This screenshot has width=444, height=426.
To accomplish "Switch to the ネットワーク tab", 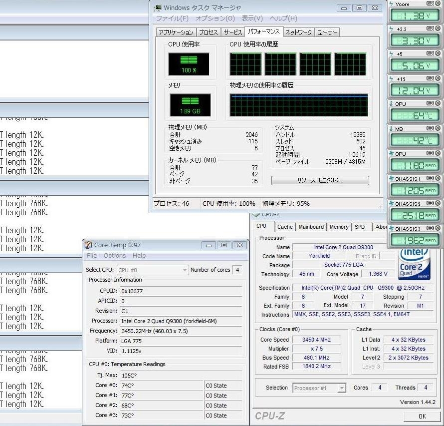I will click(x=298, y=32).
